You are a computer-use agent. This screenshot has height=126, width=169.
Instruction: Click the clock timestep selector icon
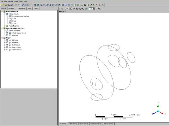pos(82,5)
